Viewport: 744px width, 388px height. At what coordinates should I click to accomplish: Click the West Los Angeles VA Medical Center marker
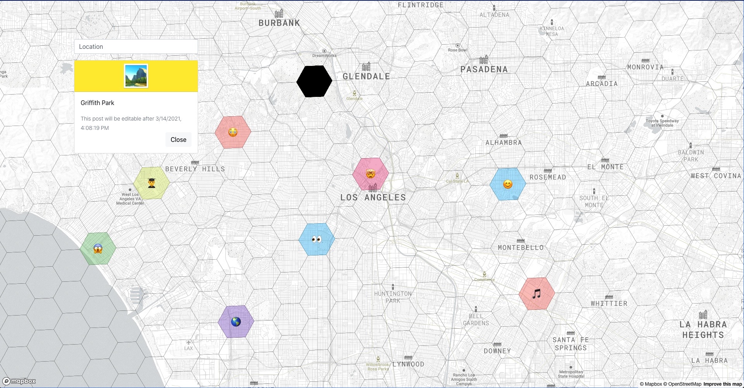pyautogui.click(x=130, y=190)
